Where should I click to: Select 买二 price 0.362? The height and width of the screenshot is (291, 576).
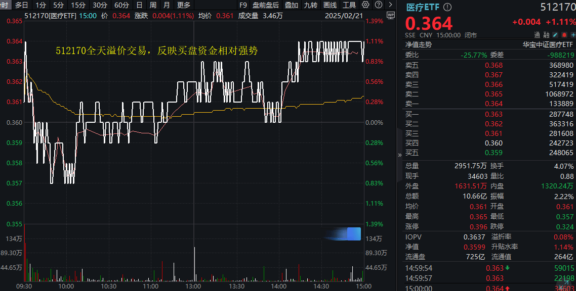493,124
